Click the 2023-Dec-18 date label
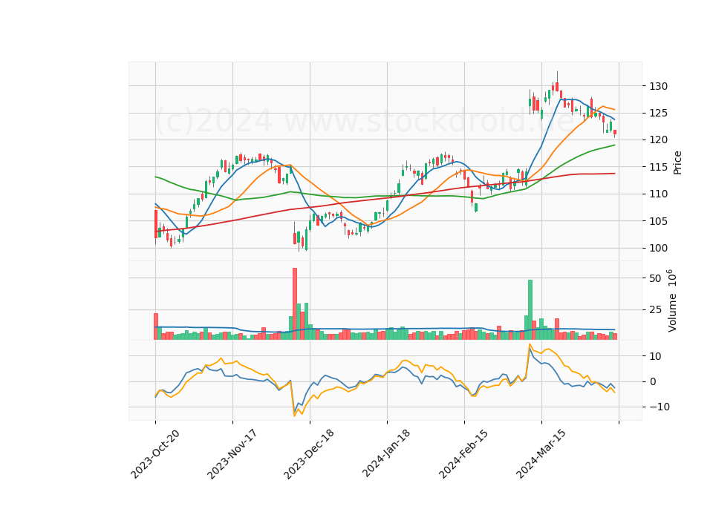 [309, 454]
